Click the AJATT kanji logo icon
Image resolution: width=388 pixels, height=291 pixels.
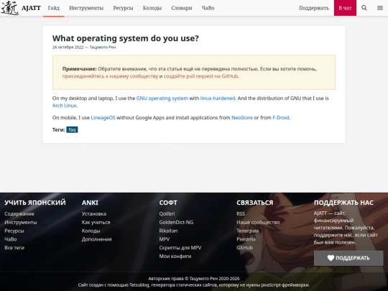pos(9,8)
